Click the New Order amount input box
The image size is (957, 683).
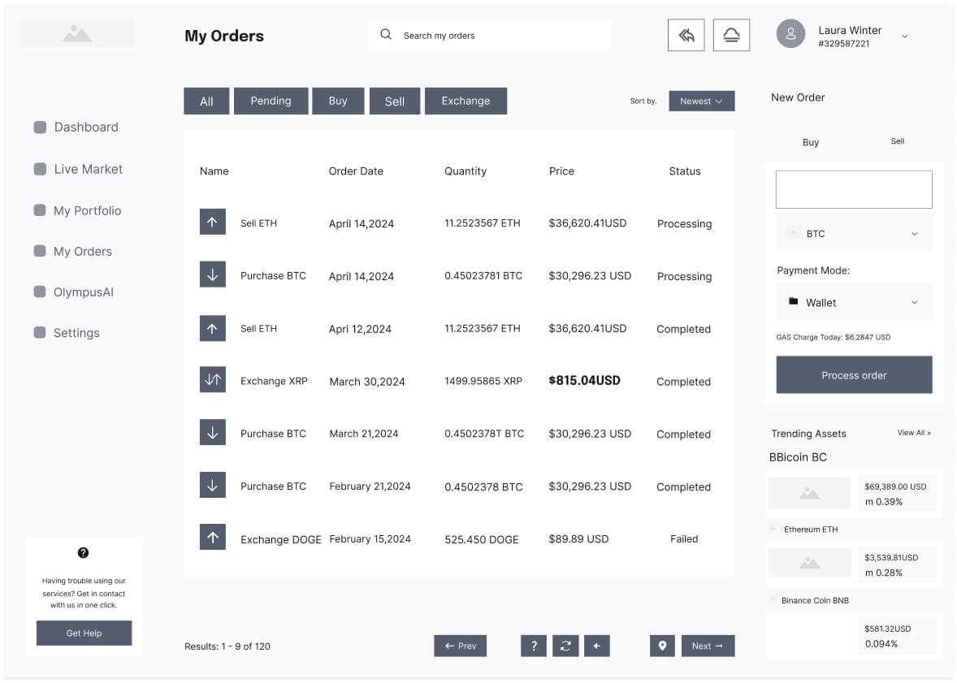pos(854,189)
